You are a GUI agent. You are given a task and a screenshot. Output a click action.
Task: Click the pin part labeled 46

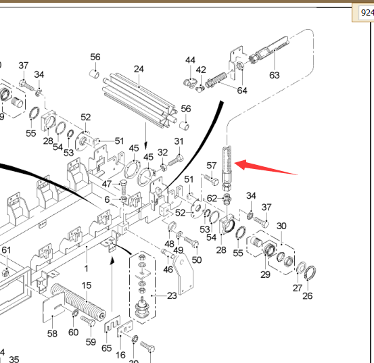click(168, 253)
